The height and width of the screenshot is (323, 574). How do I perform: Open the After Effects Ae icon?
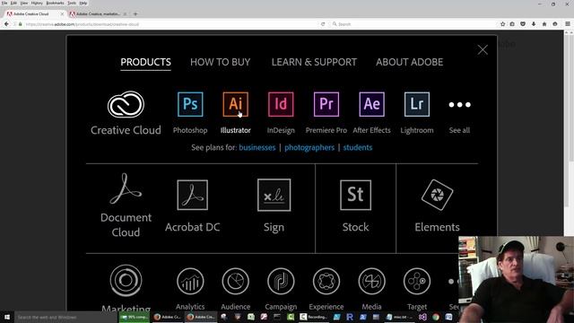point(371,104)
